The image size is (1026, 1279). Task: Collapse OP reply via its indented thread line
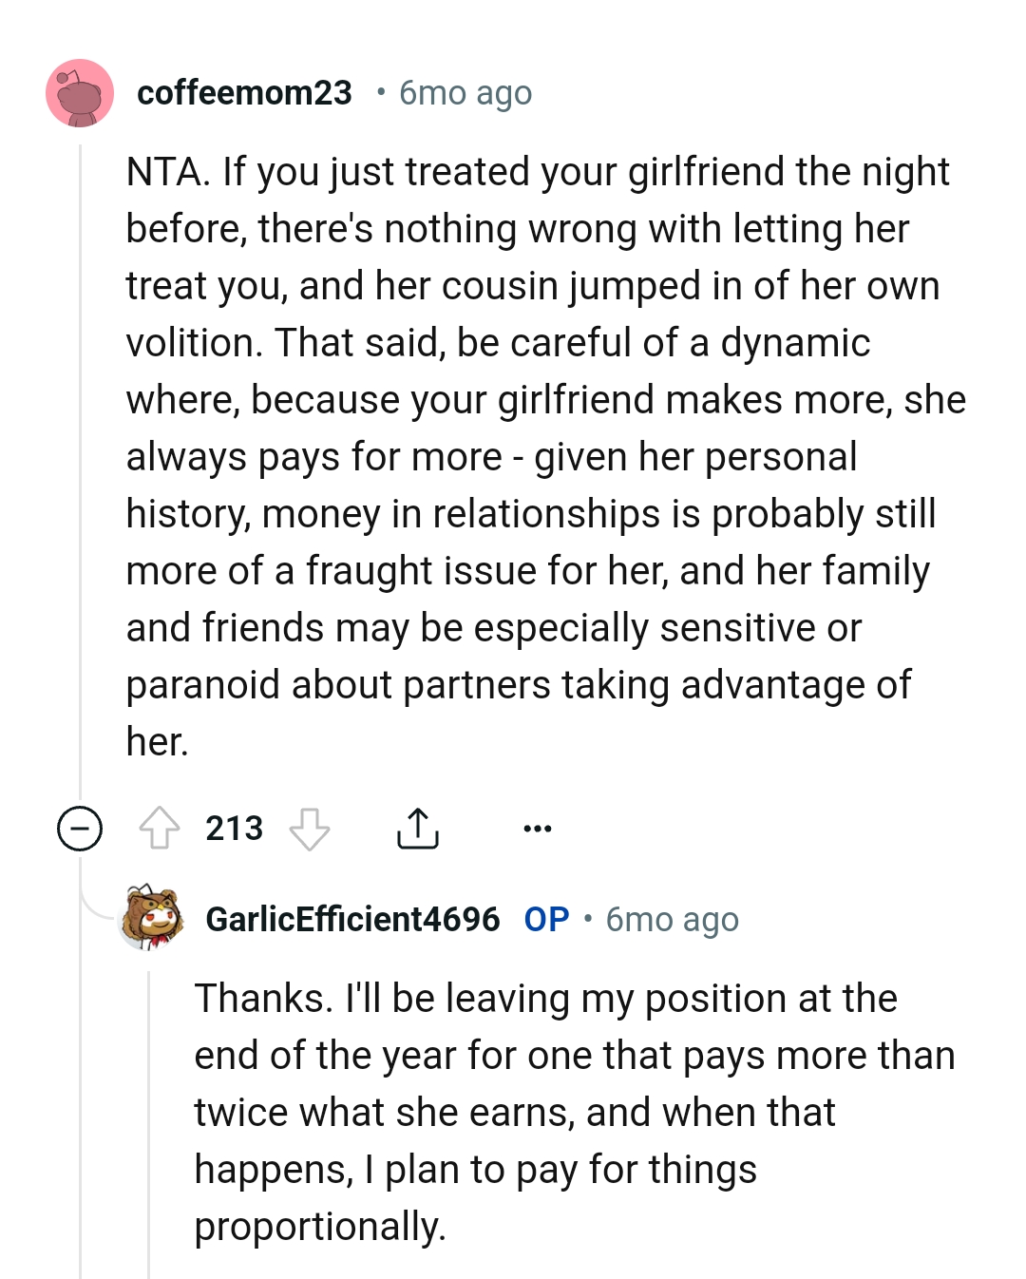point(149,1121)
